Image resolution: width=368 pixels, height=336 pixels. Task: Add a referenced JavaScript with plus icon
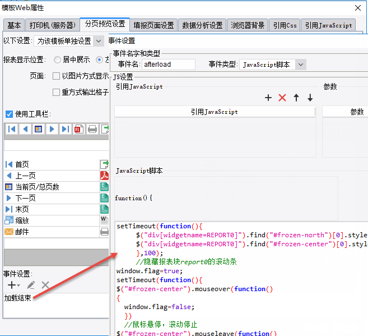268,98
